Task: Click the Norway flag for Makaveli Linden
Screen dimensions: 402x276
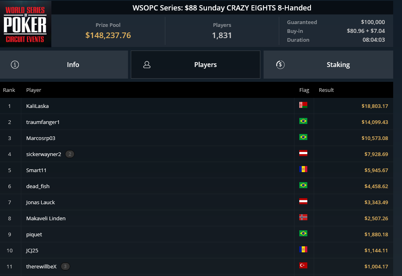Action: tap(303, 217)
